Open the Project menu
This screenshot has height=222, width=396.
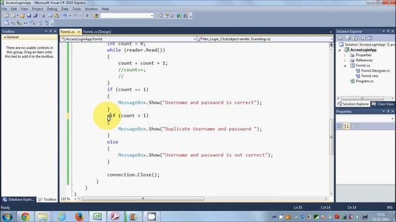point(37,9)
